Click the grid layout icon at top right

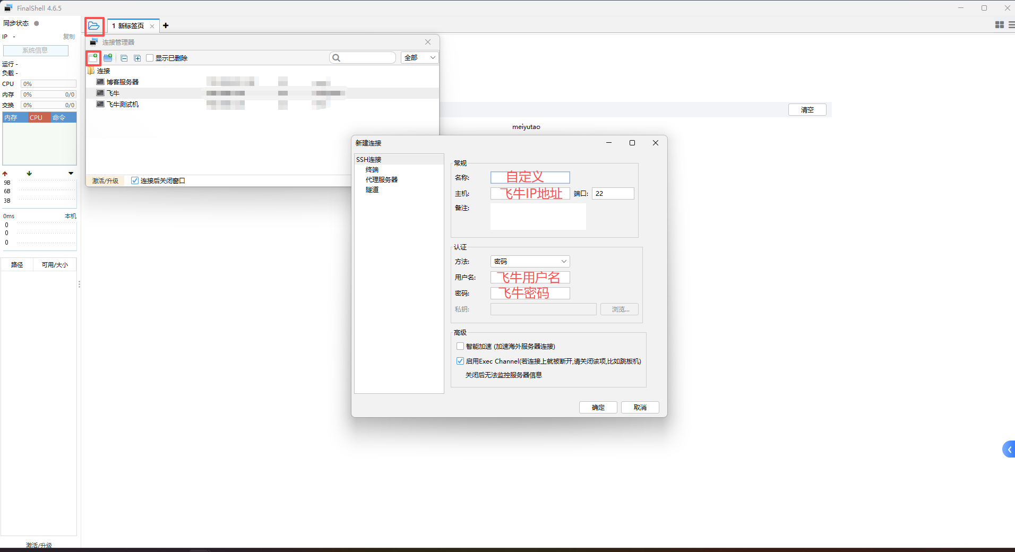(999, 25)
